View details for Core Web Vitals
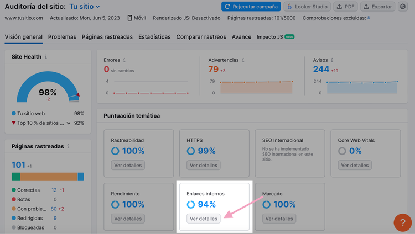Viewport: 415px width, 234px height. tap(355, 166)
